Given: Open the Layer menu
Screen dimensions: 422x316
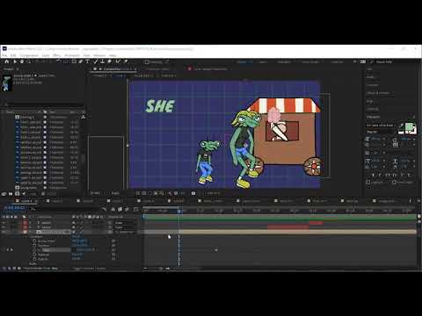Looking at the screenshot, I should pyautogui.click(x=46, y=55).
